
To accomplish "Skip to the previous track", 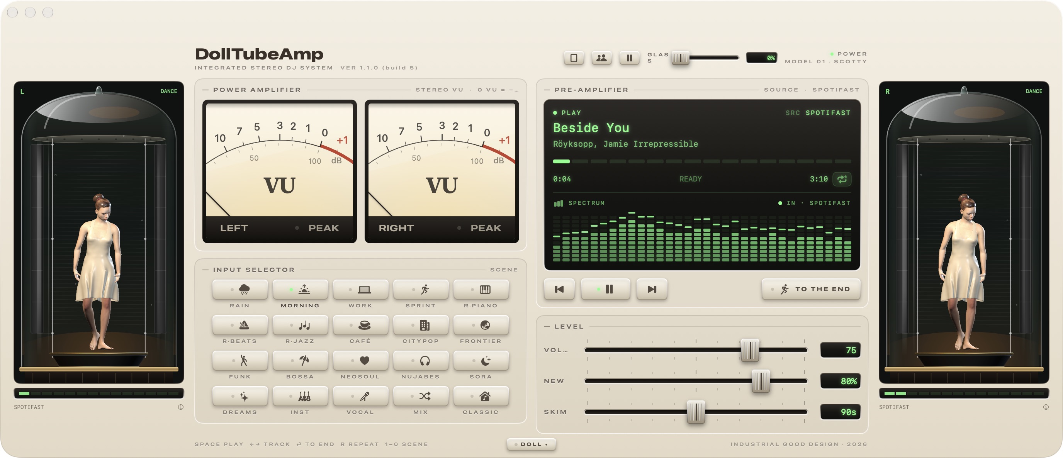I will [x=559, y=289].
